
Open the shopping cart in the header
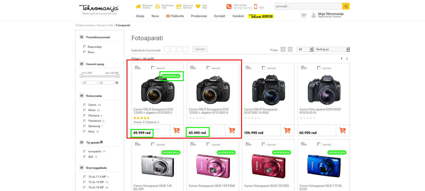click(303, 16)
